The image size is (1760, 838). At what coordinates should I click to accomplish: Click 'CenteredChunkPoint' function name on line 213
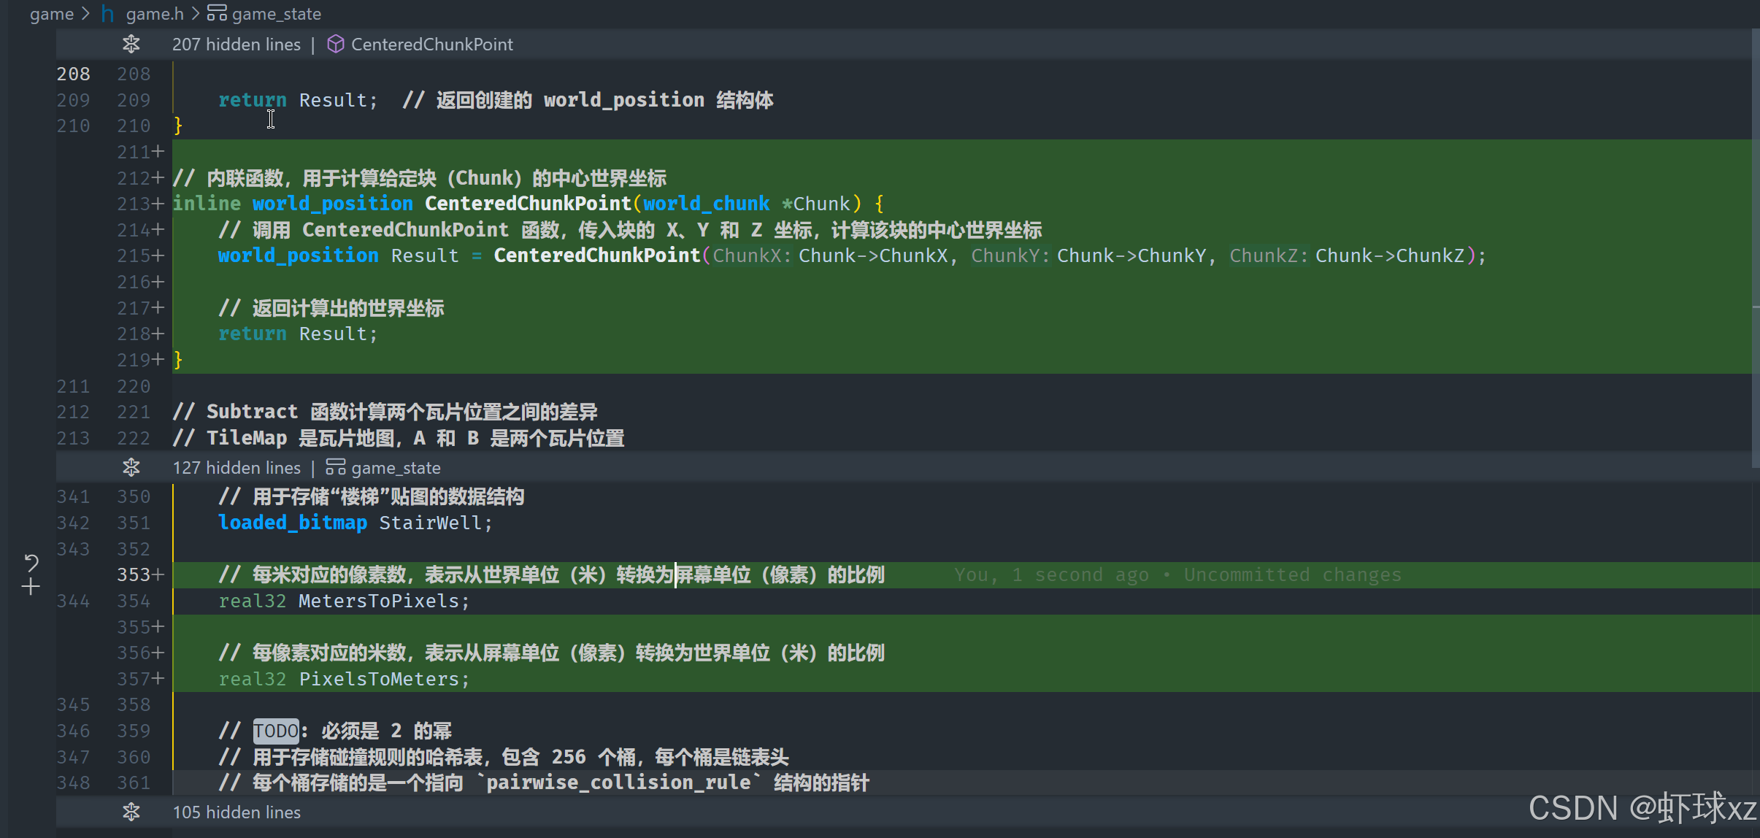click(x=528, y=203)
